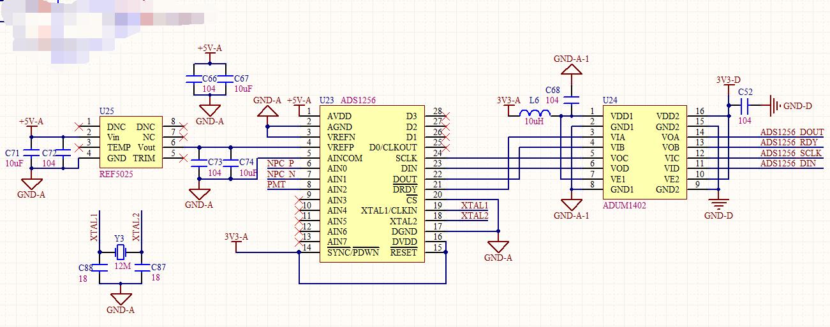
Task: Select capacitor designator C88
Action: click(x=86, y=267)
